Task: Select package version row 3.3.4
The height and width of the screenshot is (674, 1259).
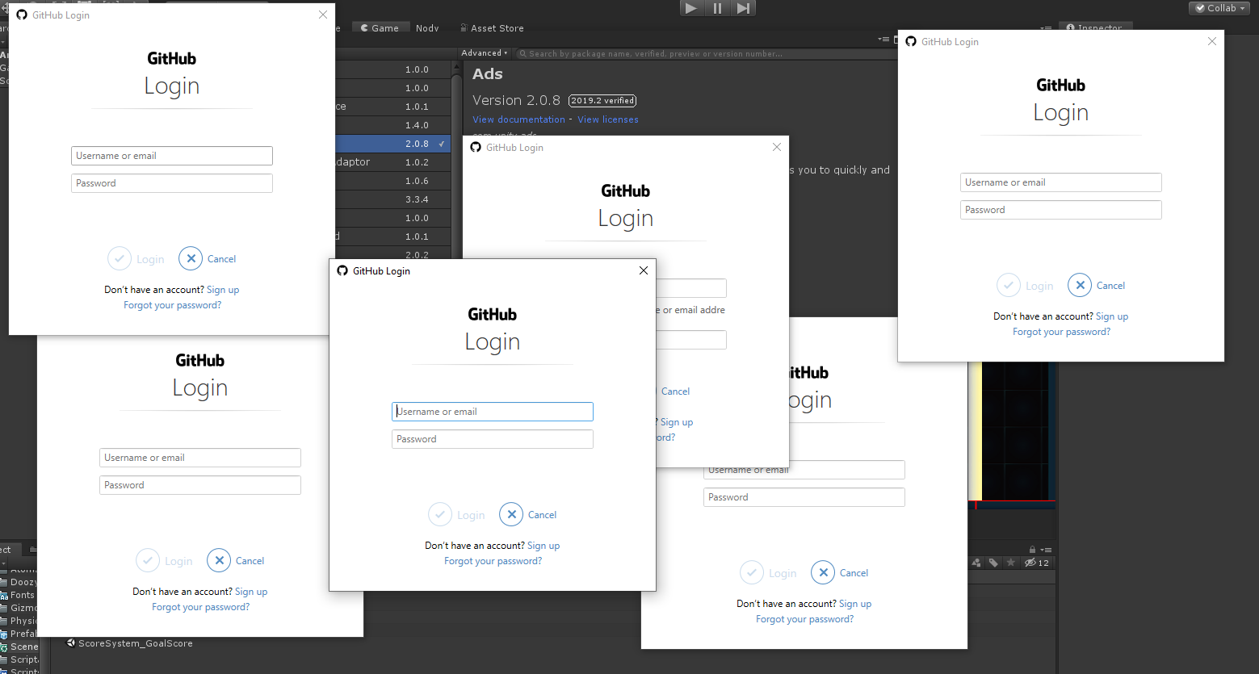Action: (392, 199)
